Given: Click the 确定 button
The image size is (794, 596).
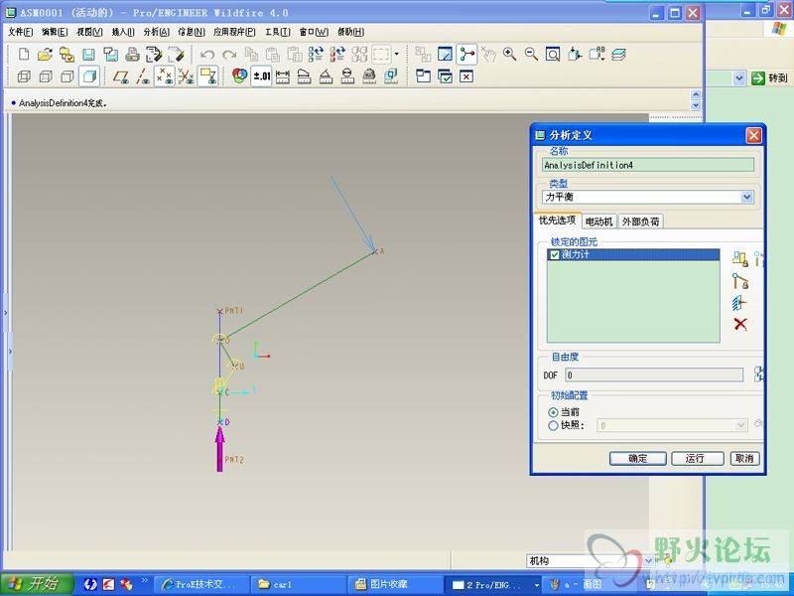Looking at the screenshot, I should [637, 458].
